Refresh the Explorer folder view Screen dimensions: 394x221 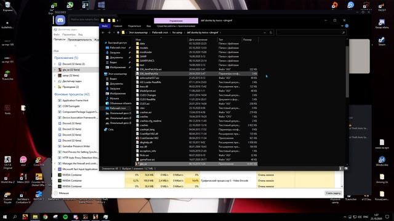(271, 33)
